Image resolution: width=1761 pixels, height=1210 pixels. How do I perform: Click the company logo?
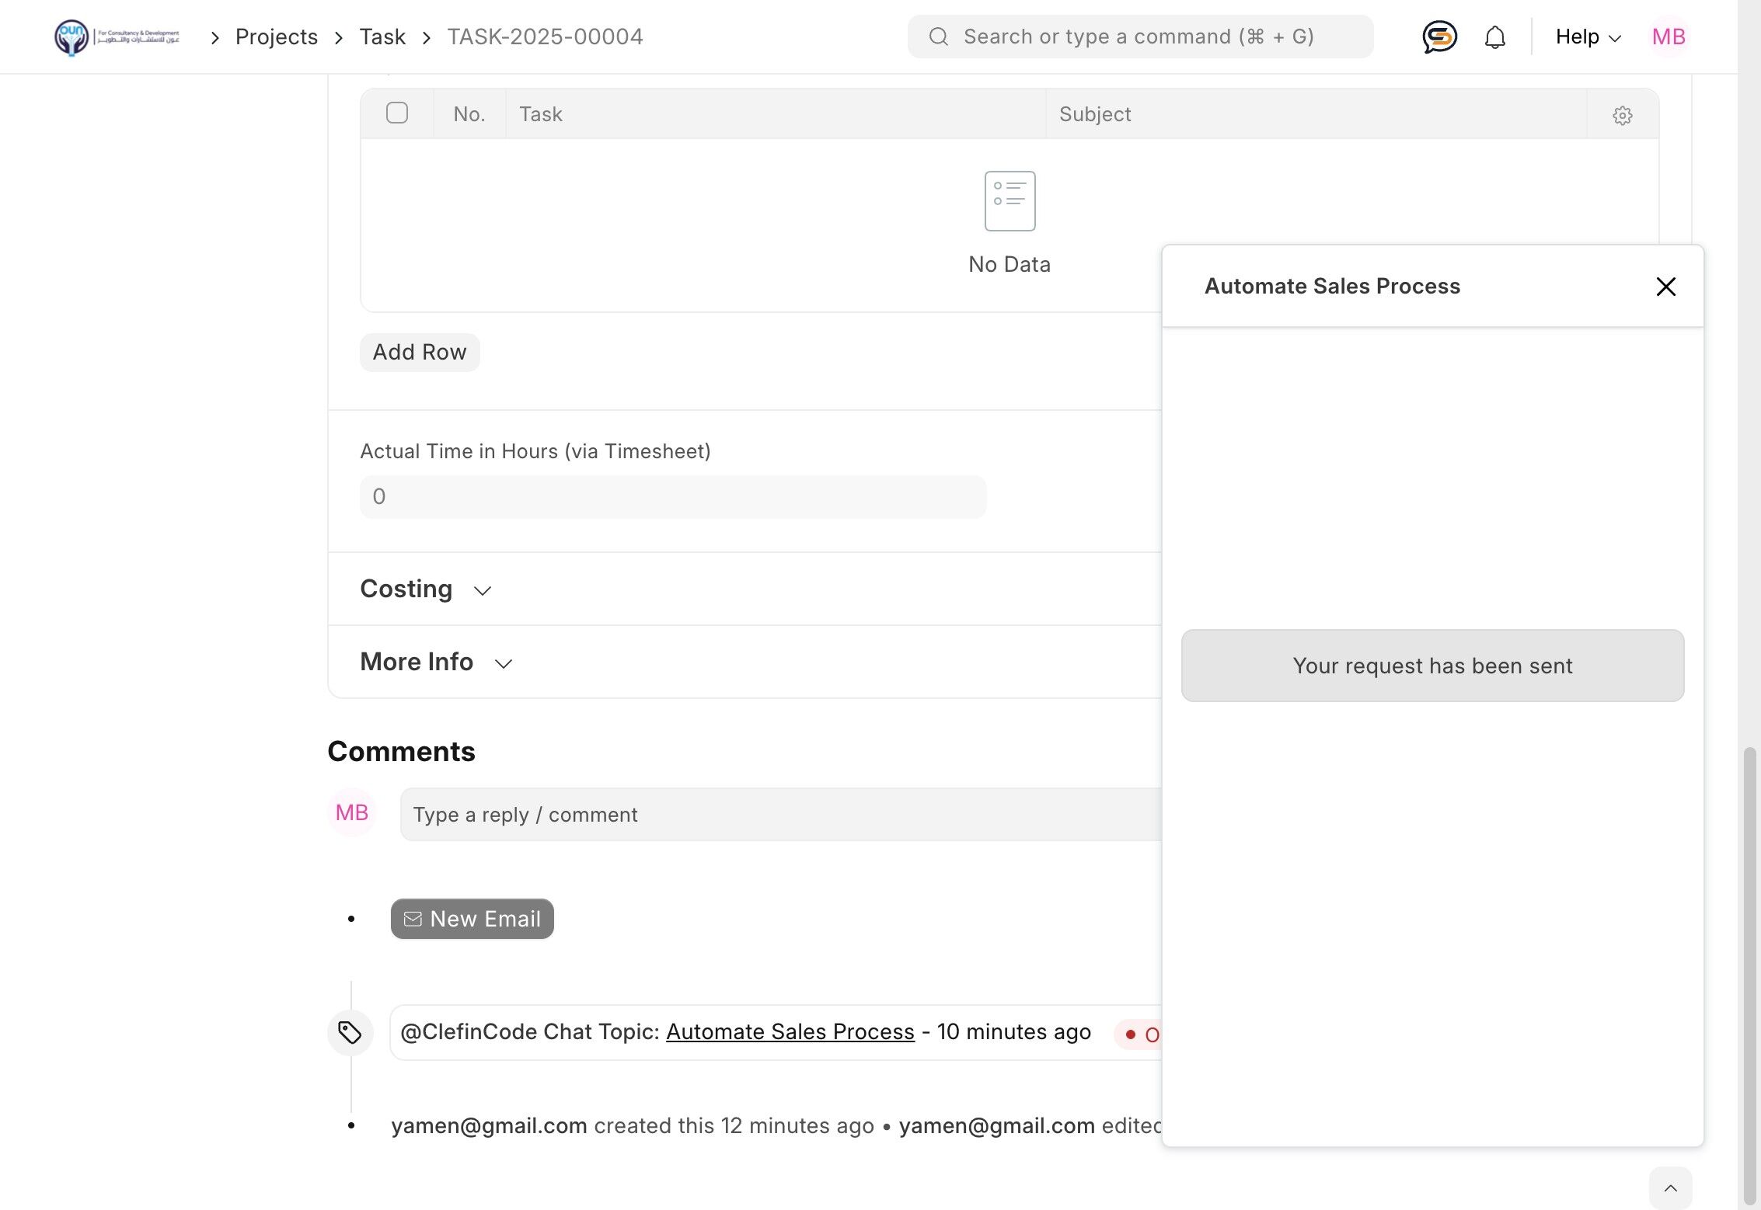click(x=117, y=37)
